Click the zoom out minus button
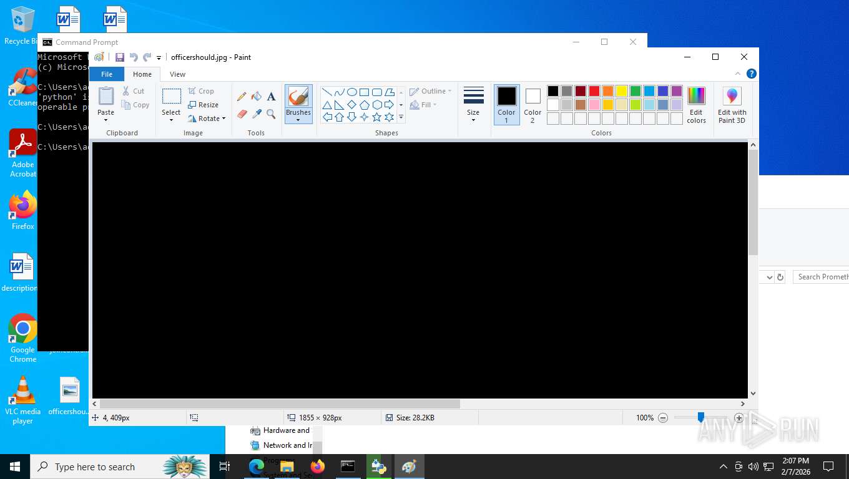 (x=663, y=418)
